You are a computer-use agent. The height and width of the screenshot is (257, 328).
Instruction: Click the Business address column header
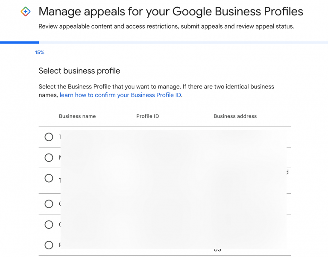(235, 116)
